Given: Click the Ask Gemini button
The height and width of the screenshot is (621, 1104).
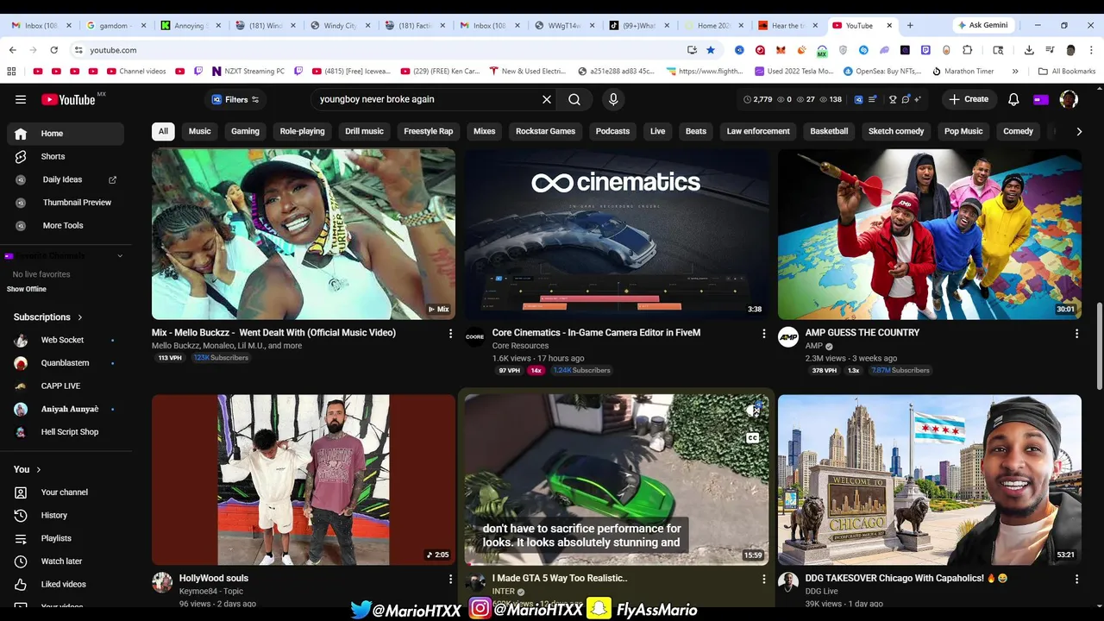Looking at the screenshot, I should coord(982,25).
